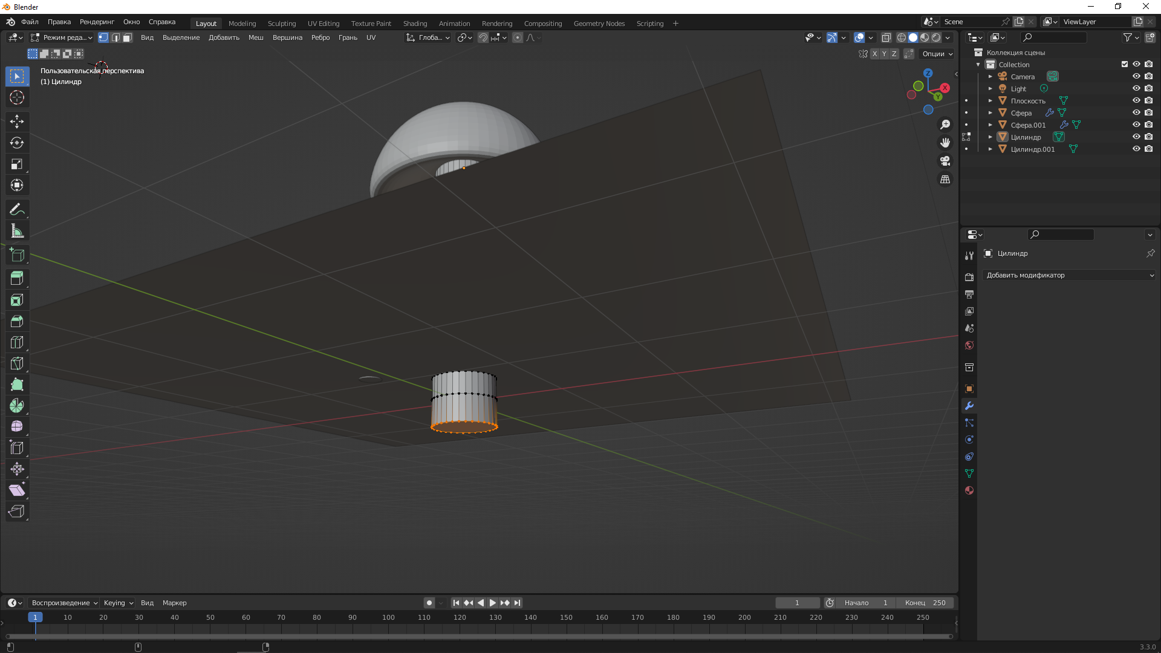This screenshot has width=1161, height=653.
Task: Toggle proportional editing
Action: [518, 37]
